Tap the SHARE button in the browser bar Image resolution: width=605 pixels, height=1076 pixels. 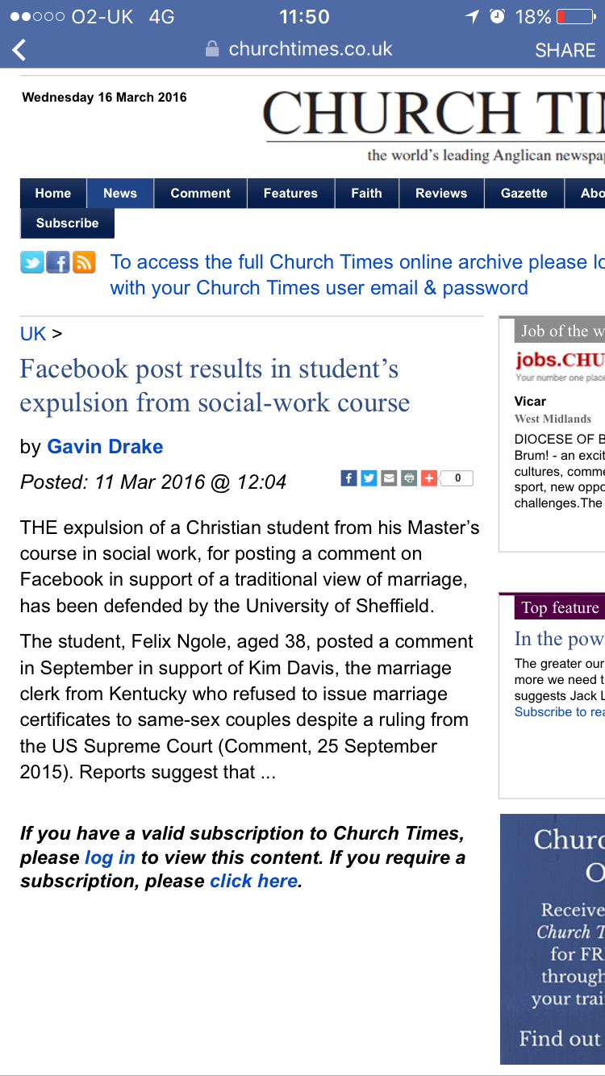click(x=565, y=50)
